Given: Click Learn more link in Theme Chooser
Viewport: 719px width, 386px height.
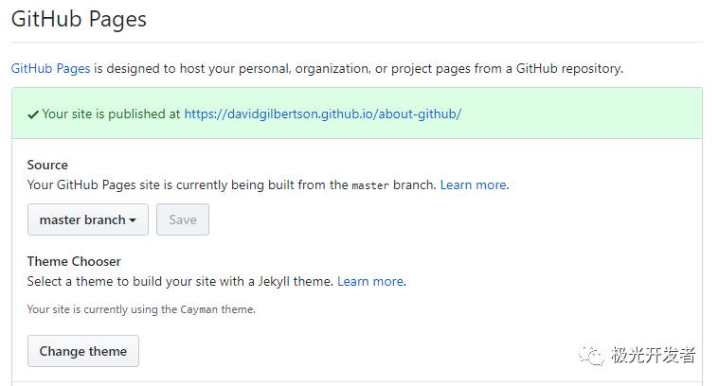Looking at the screenshot, I should pyautogui.click(x=370, y=281).
